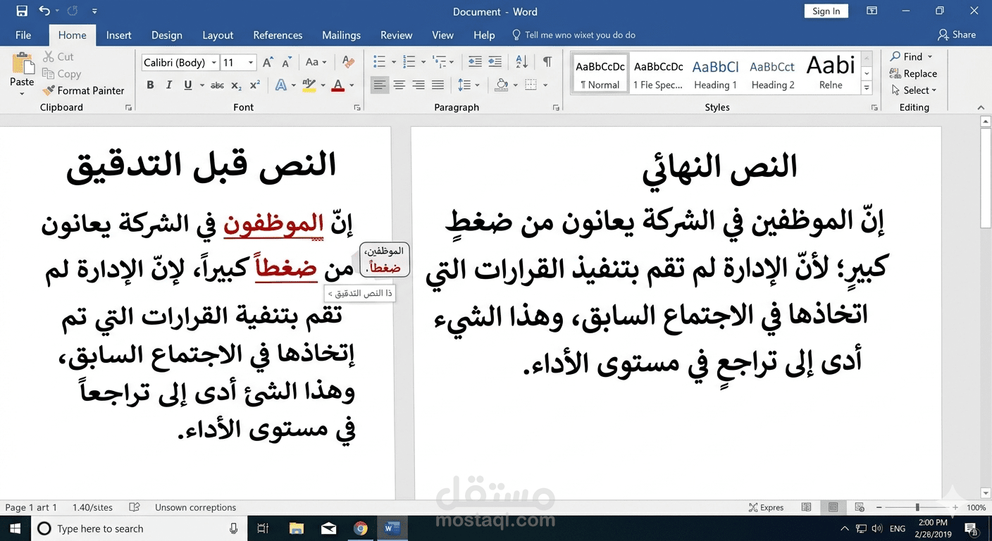The image size is (992, 541).
Task: Click the bullet list icon
Action: click(x=379, y=62)
